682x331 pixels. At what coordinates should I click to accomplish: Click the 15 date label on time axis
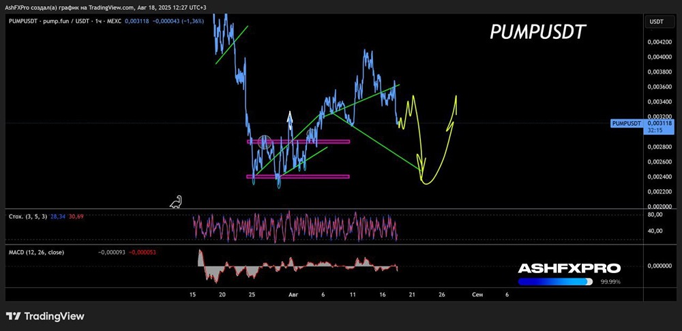[193, 294]
